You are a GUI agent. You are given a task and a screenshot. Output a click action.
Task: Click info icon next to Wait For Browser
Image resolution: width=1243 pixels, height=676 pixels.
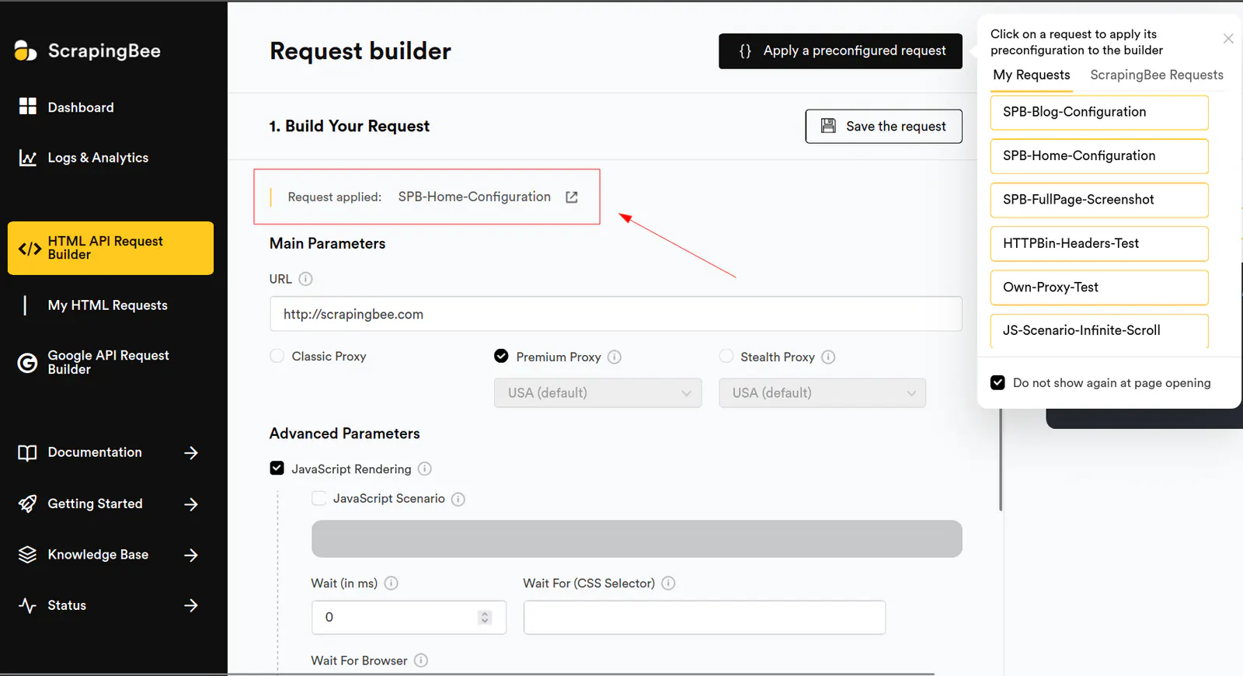tap(421, 660)
